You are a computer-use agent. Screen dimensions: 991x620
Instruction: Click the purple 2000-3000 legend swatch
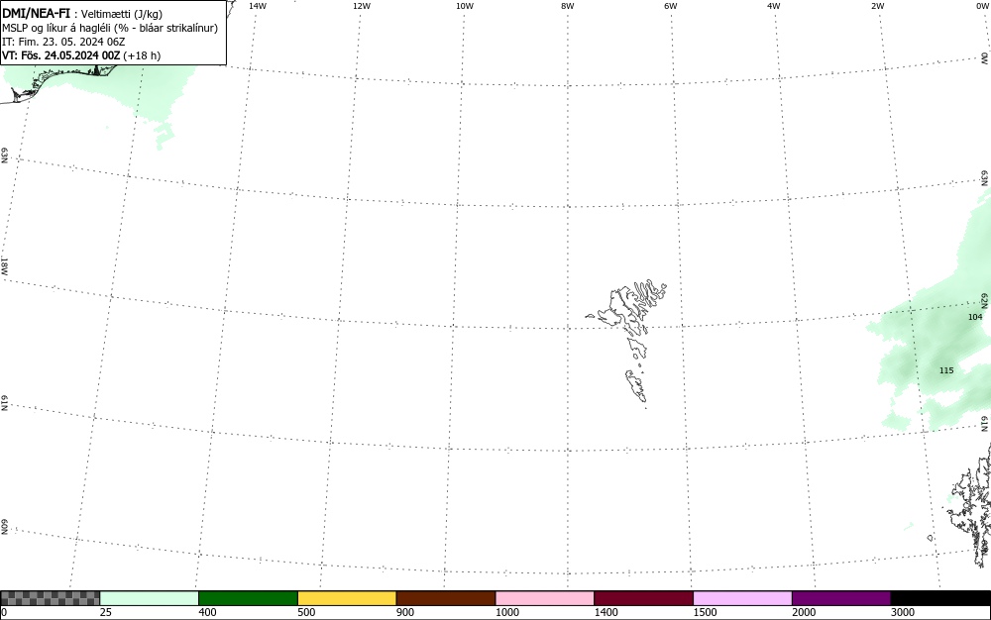click(841, 598)
